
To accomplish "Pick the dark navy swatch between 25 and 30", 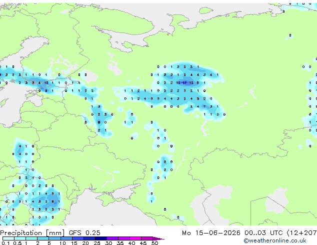I will pos(100,238).
